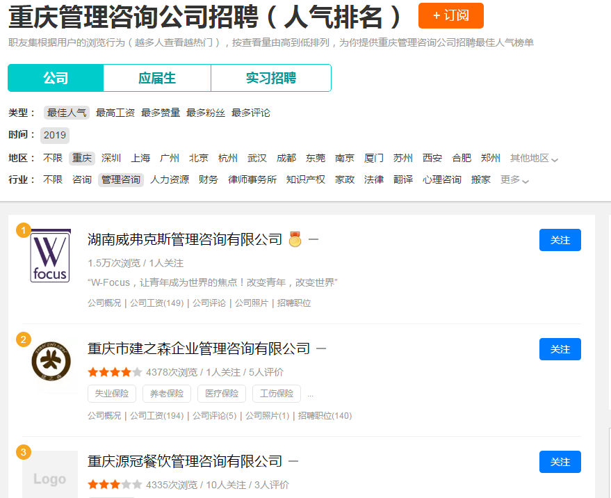Select 最多粉丝 ranking type
The image size is (611, 498).
tap(205, 113)
